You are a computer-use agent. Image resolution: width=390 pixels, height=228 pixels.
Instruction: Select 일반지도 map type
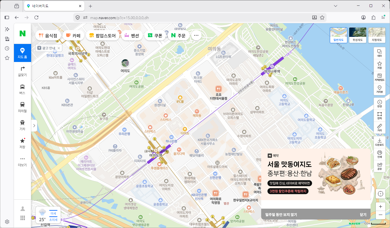(x=339, y=35)
